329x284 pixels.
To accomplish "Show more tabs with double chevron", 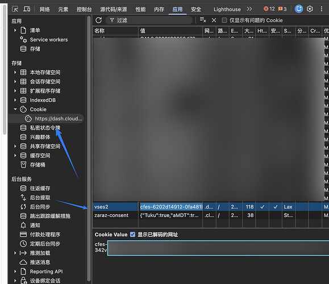I will click(x=249, y=9).
